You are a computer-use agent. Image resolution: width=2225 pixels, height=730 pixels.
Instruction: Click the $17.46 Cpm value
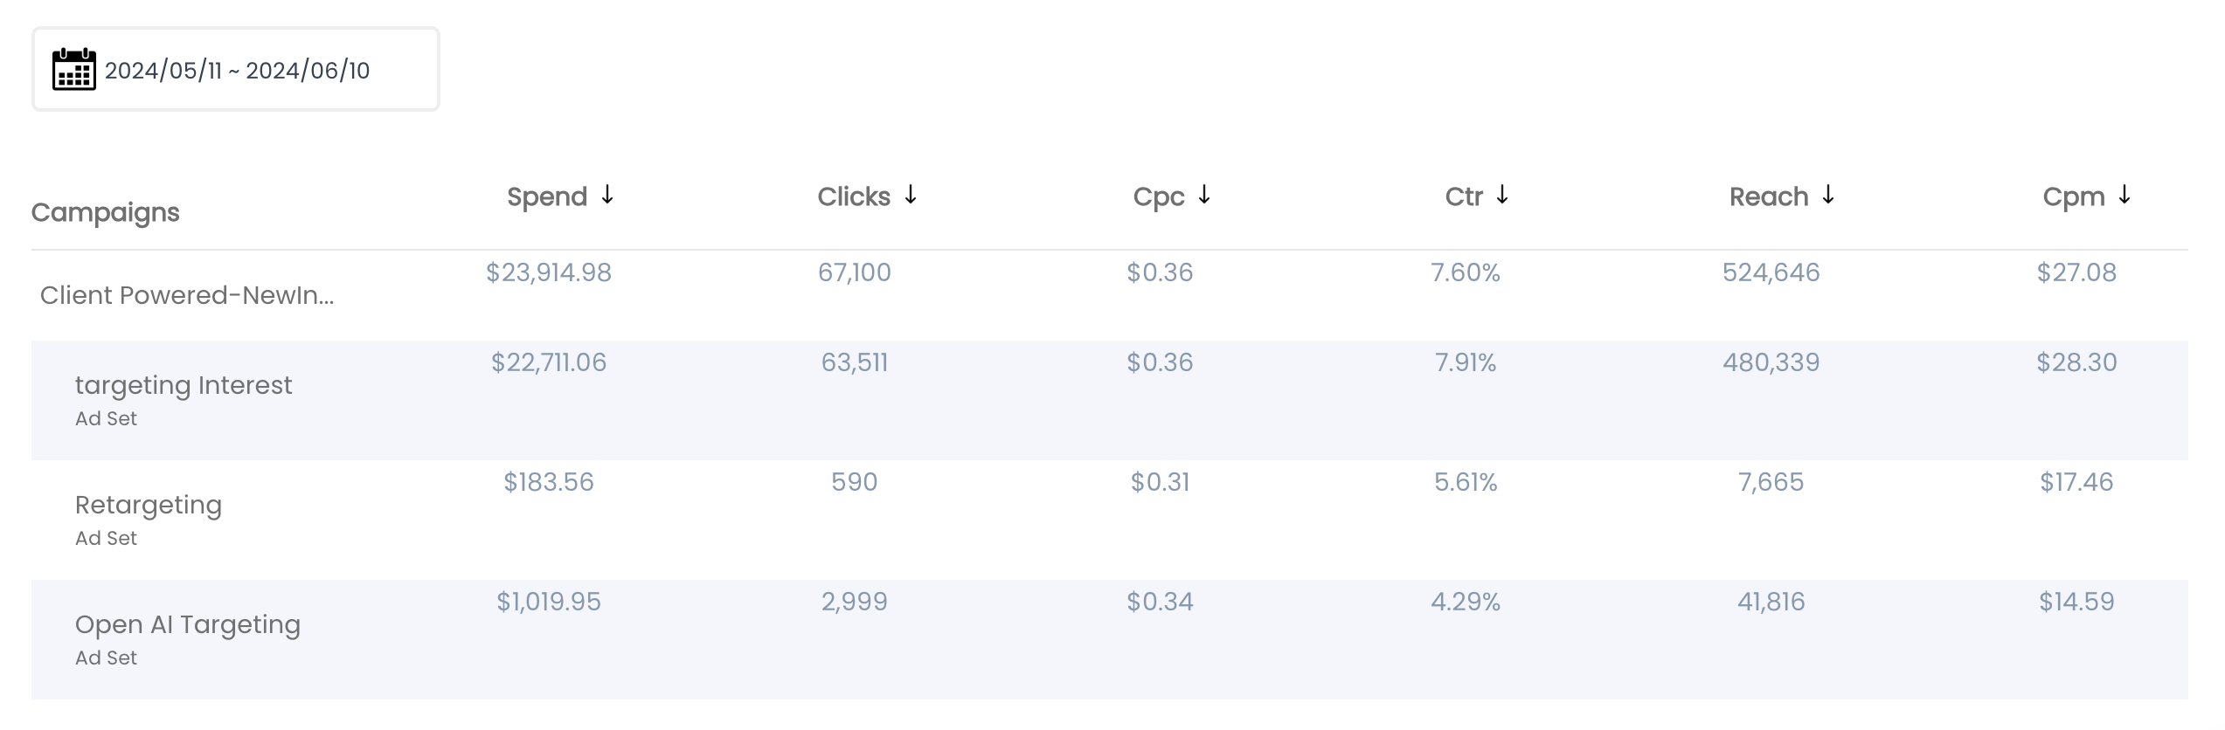click(2076, 482)
